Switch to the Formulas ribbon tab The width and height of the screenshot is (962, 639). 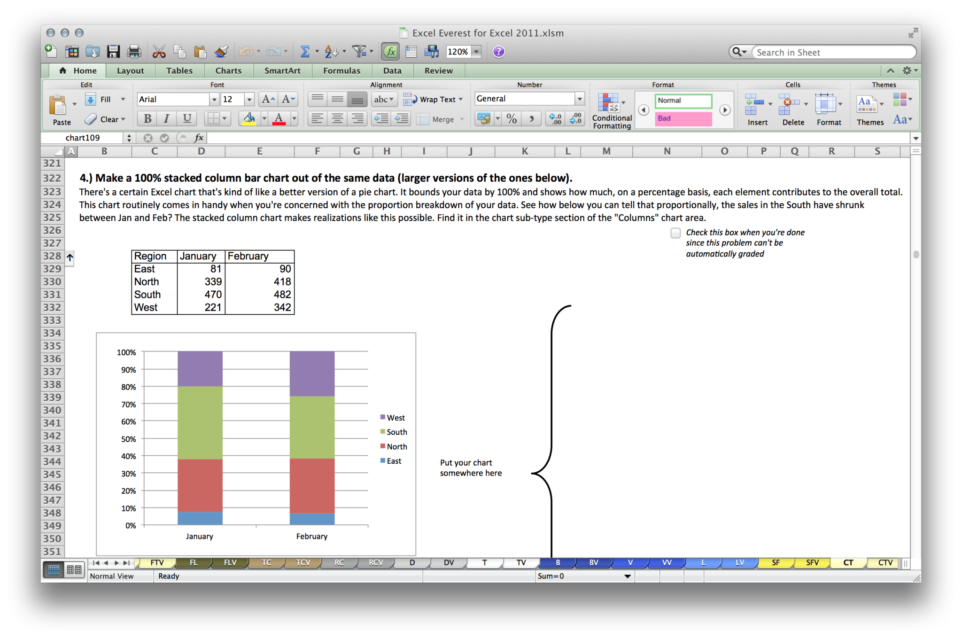(x=341, y=70)
